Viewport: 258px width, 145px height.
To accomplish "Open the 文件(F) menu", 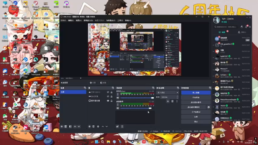I will coord(63,21).
